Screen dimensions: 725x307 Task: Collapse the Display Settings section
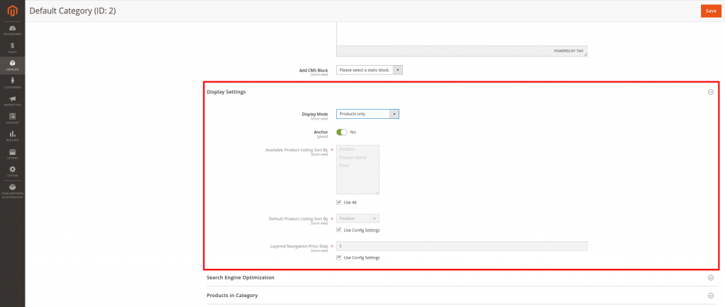(710, 92)
